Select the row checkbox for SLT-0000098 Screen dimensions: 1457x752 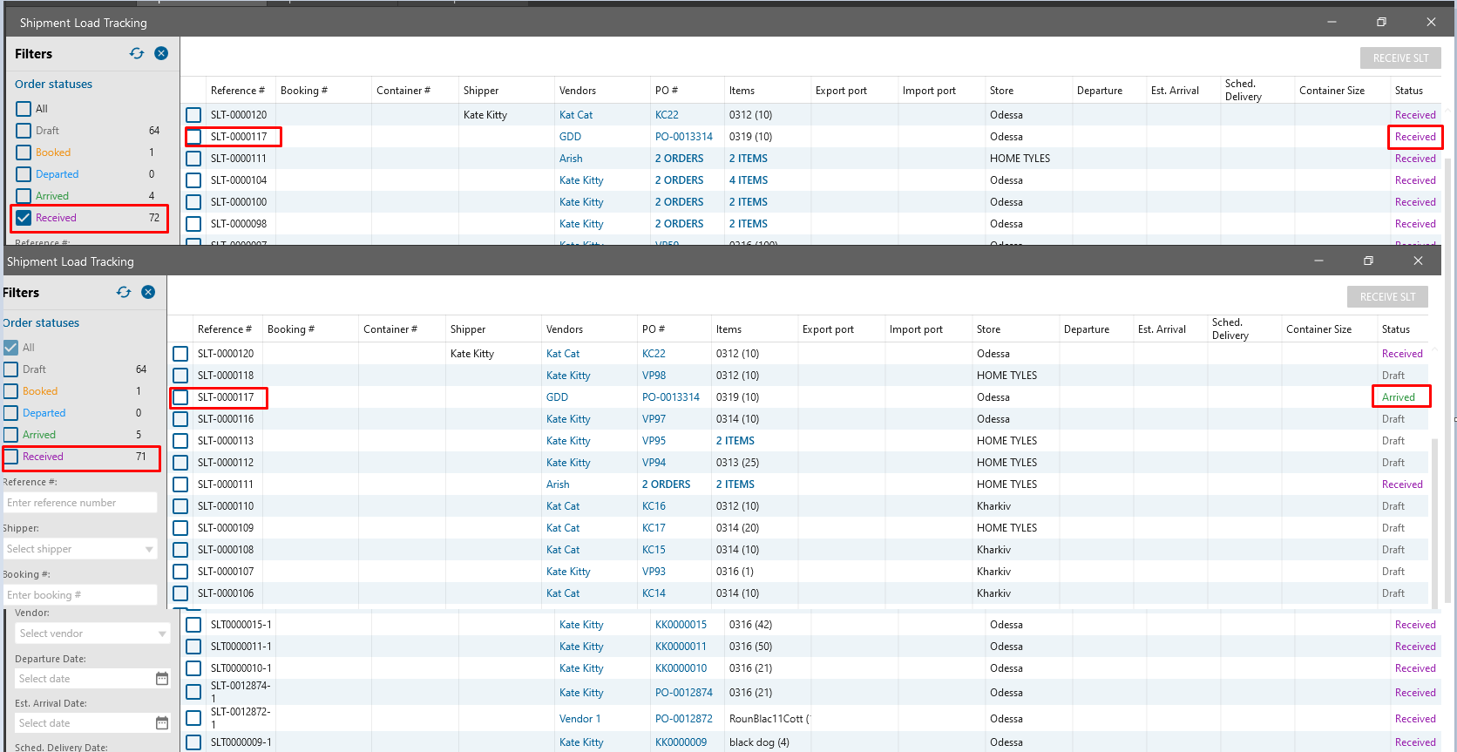tap(193, 224)
